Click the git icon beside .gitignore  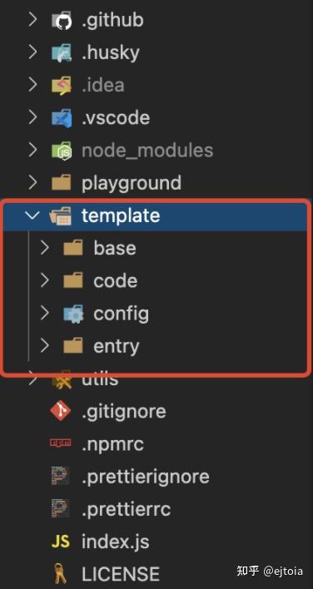pos(61,411)
